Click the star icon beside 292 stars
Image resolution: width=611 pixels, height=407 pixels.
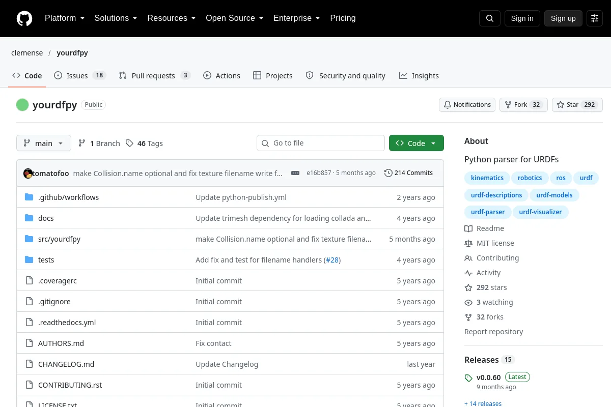468,287
